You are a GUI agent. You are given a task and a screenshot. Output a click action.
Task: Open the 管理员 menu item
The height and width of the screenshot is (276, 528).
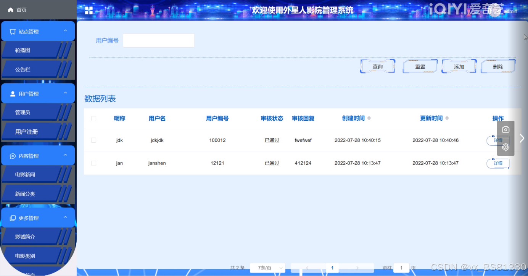click(37, 112)
